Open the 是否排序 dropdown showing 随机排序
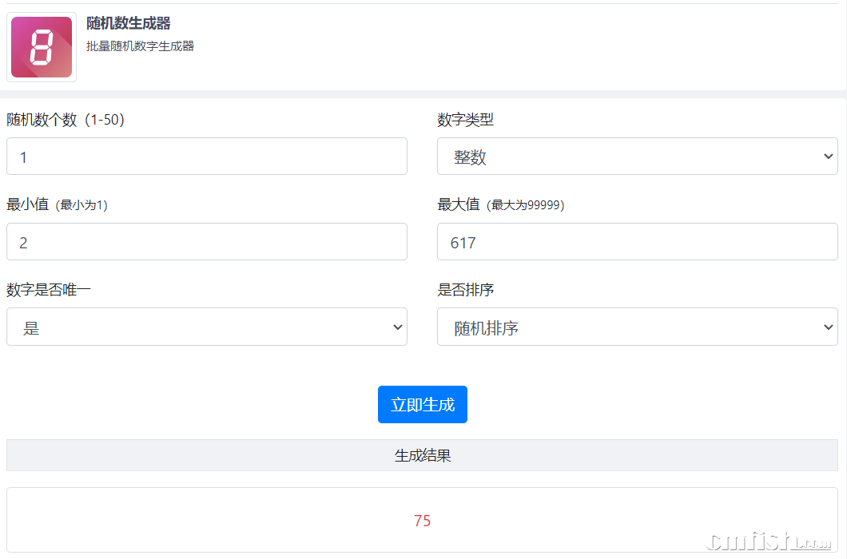This screenshot has width=847, height=559. 637,327
